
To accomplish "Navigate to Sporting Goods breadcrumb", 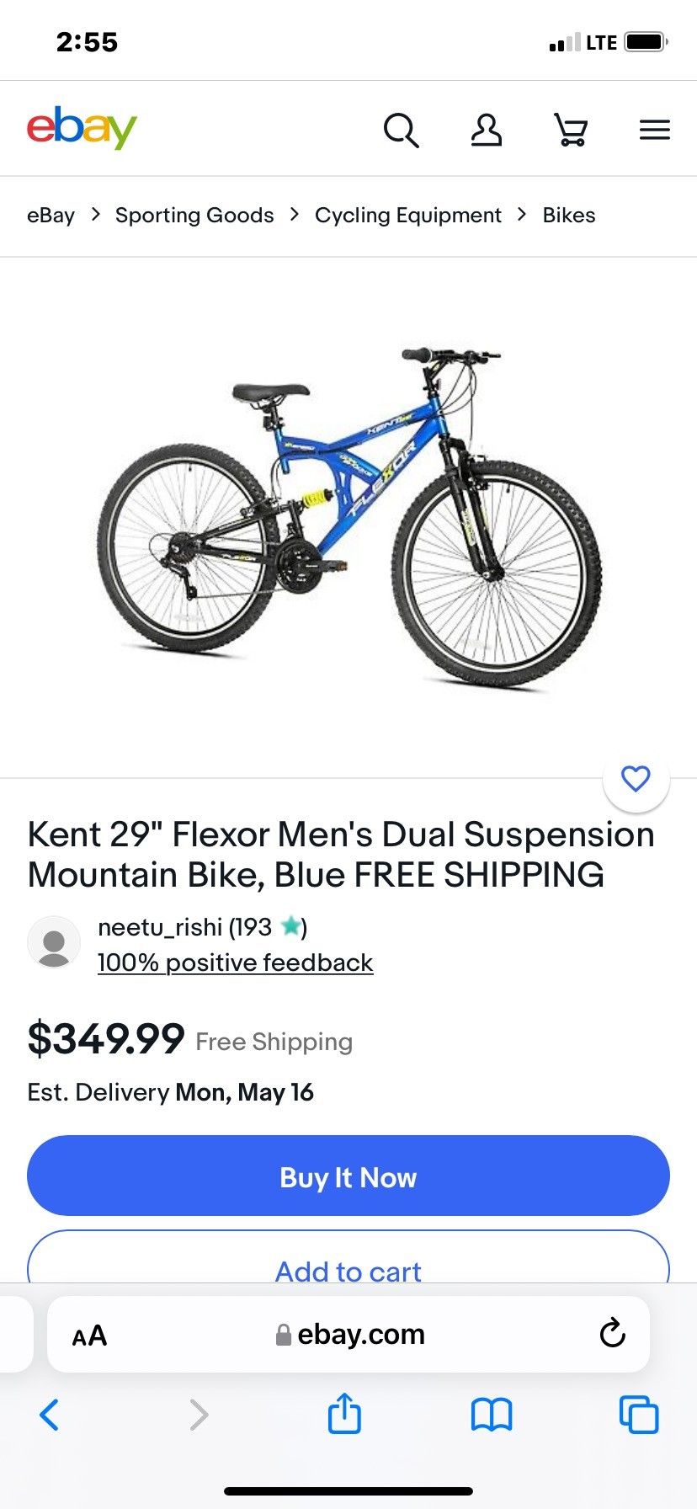I will 194,215.
